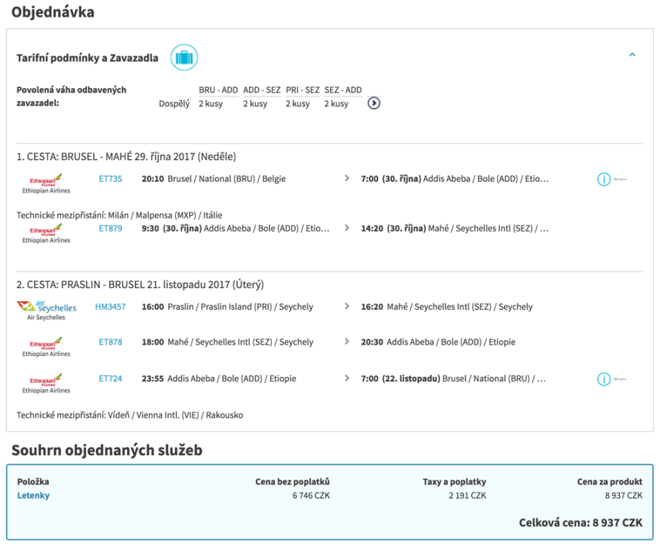
Task: Click Ethiopian Airlines logo beside ET878
Action: click(46, 345)
